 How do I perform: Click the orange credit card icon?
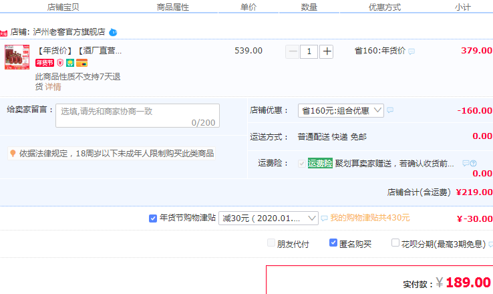81,63
